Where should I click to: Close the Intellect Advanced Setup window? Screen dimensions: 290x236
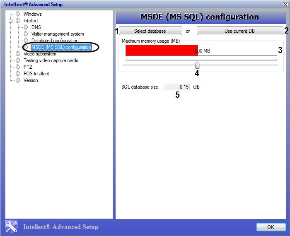pyautogui.click(x=285, y=5)
